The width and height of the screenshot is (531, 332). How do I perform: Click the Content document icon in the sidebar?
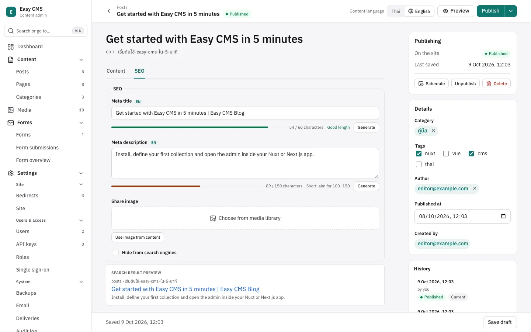11,60
